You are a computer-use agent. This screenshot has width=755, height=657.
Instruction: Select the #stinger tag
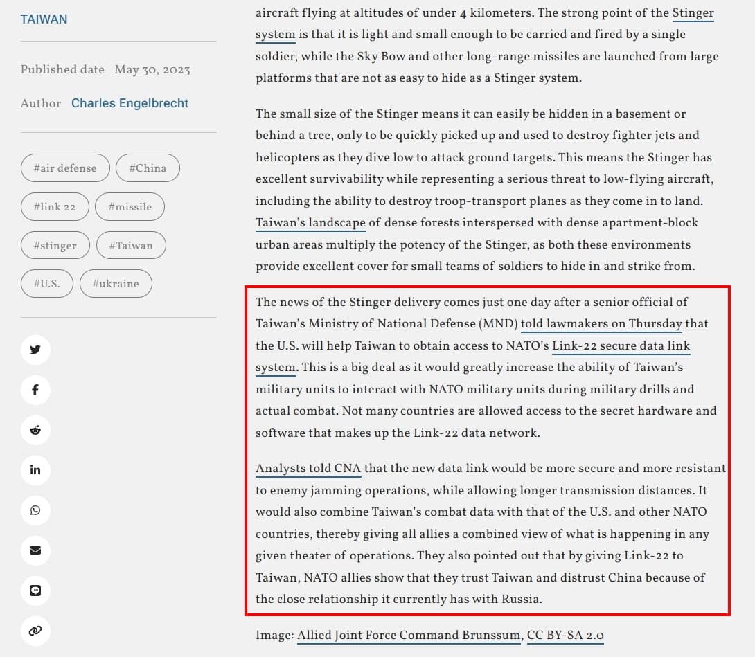point(55,246)
